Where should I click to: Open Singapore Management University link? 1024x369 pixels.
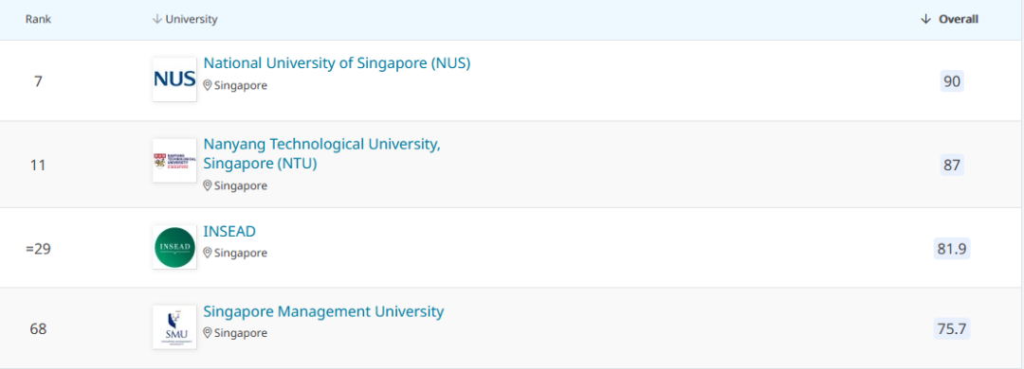click(x=324, y=311)
